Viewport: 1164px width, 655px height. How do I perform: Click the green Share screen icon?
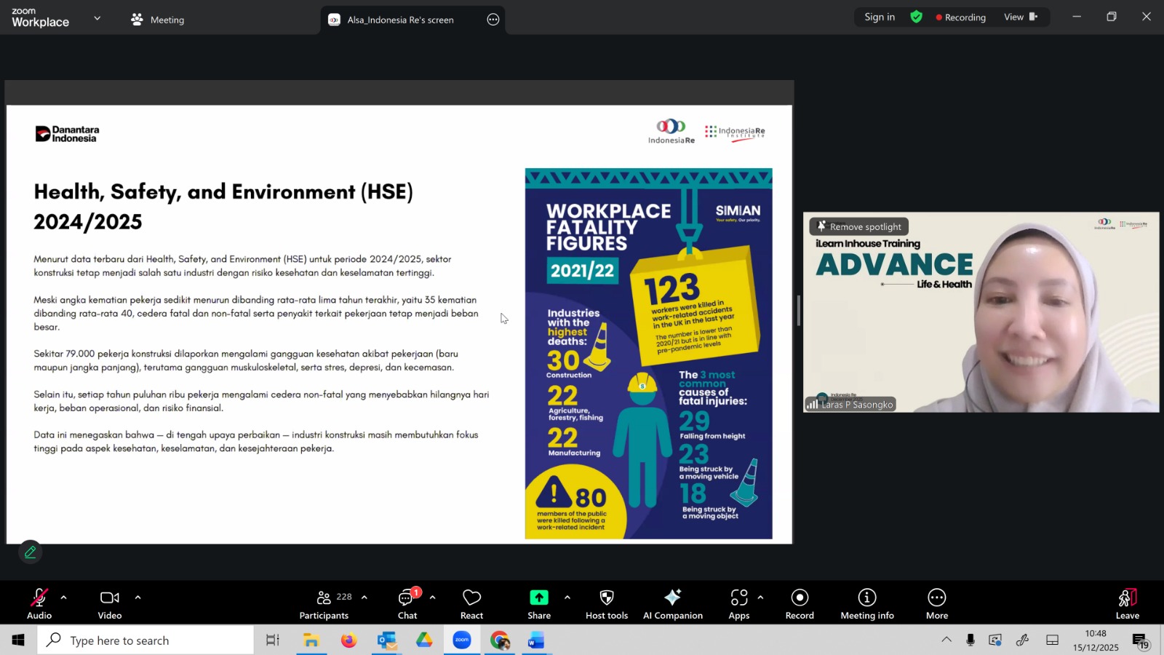pyautogui.click(x=538, y=598)
